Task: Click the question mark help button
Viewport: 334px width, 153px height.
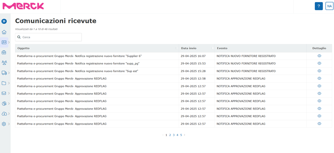Action: [x=319, y=6]
